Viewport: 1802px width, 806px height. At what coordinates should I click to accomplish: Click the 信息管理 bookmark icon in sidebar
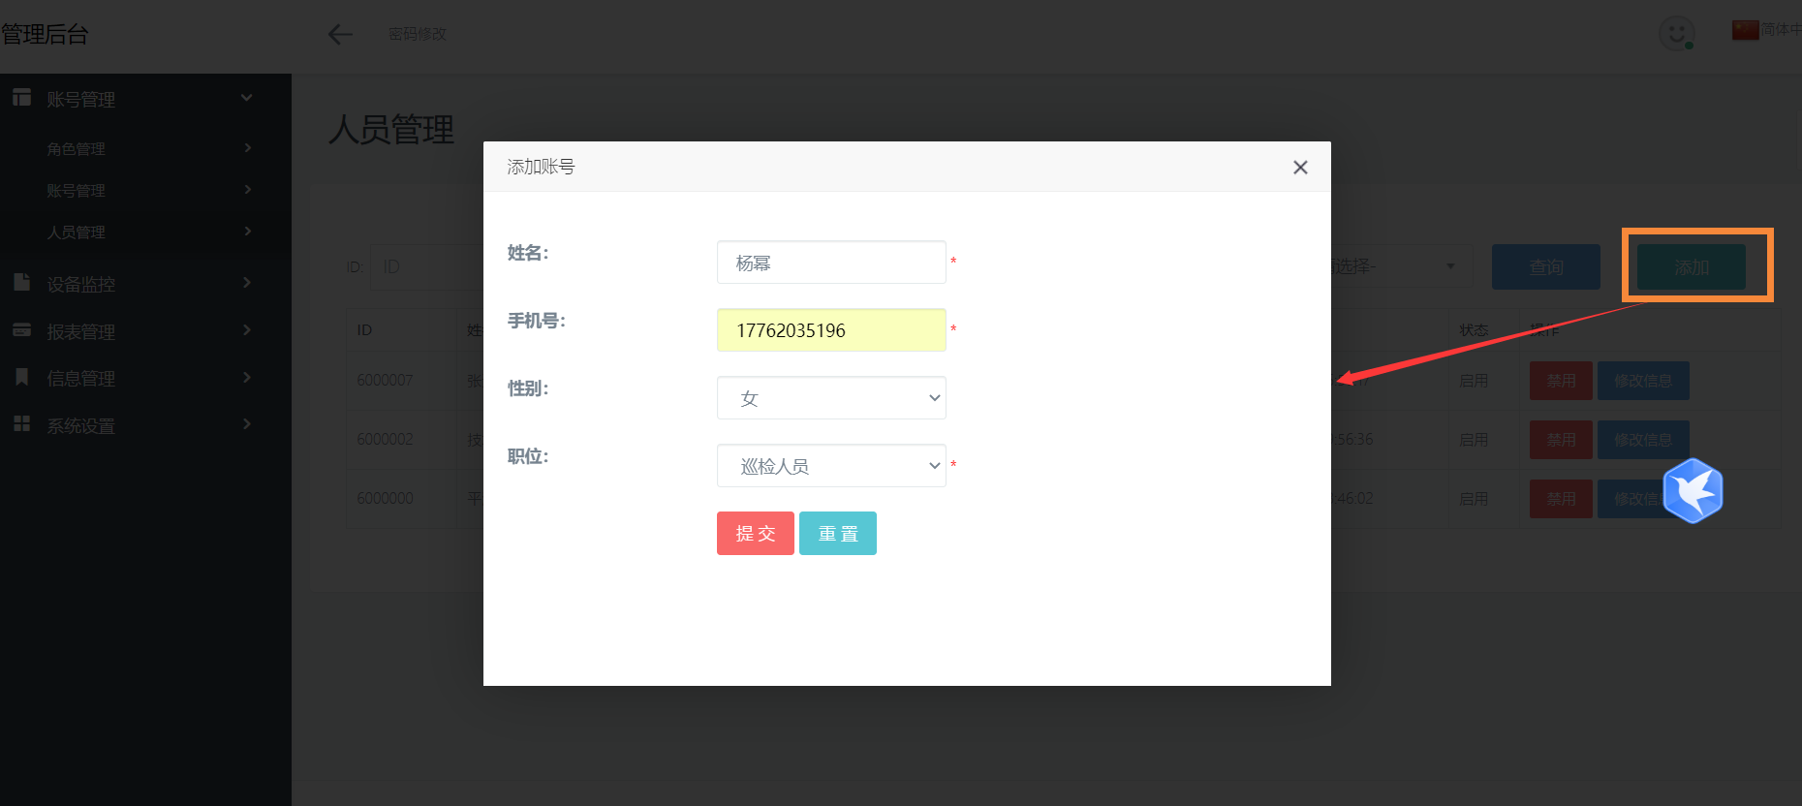21,377
